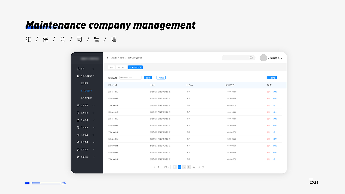
Task: Click the 联系人 column header
Action: [x=190, y=85]
